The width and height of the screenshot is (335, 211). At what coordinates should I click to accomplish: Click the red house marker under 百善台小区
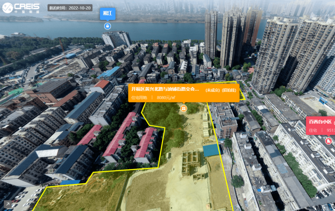pos(328,141)
